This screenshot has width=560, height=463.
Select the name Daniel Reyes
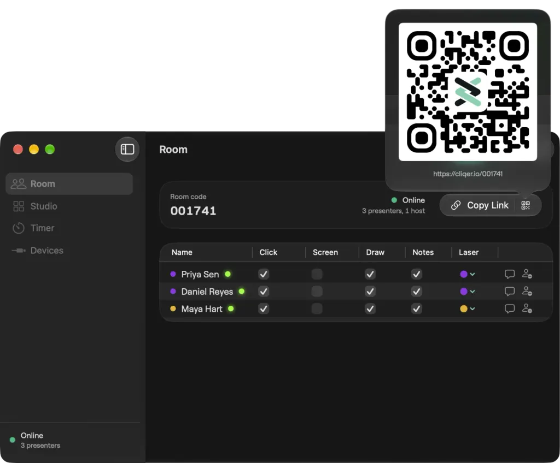207,292
